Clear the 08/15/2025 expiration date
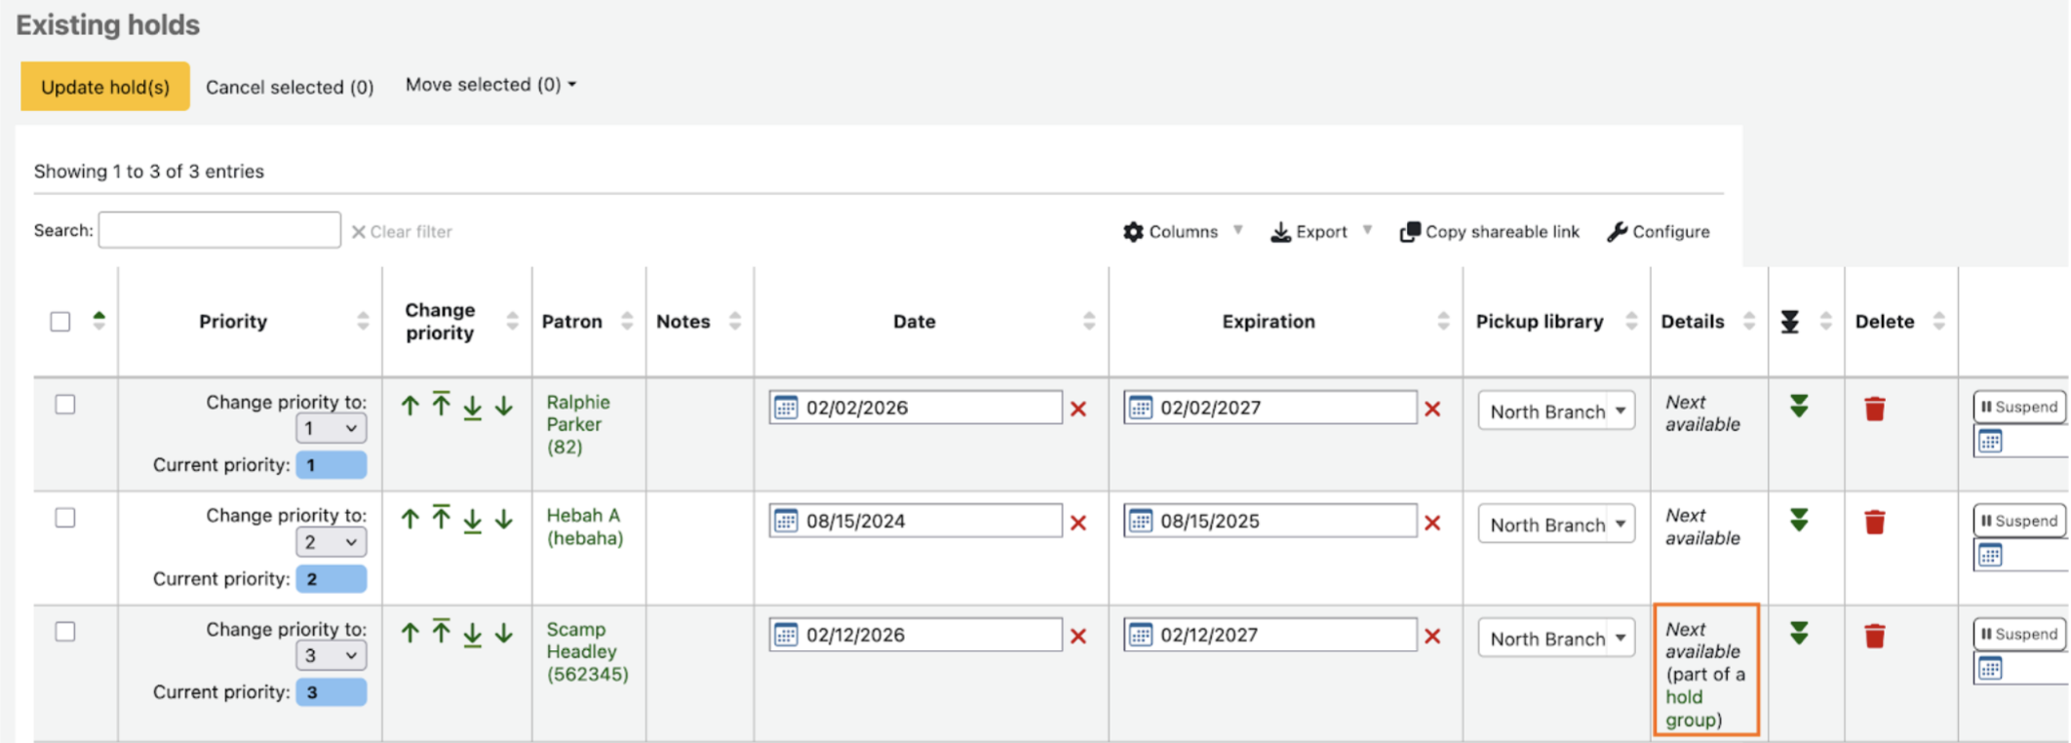The width and height of the screenshot is (2071, 743). (1432, 523)
